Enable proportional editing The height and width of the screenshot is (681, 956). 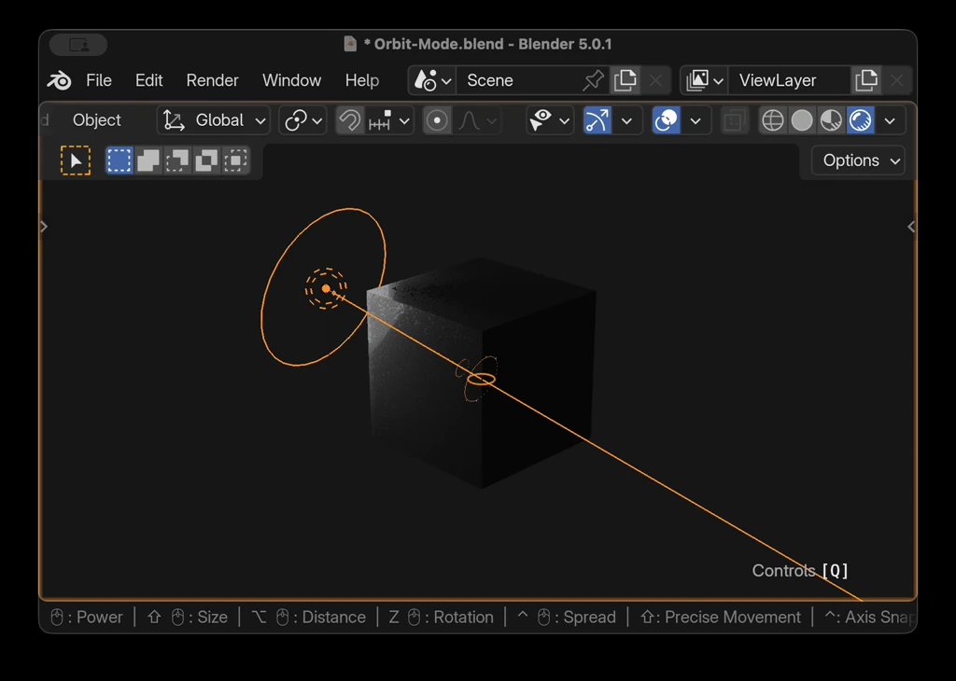point(437,119)
